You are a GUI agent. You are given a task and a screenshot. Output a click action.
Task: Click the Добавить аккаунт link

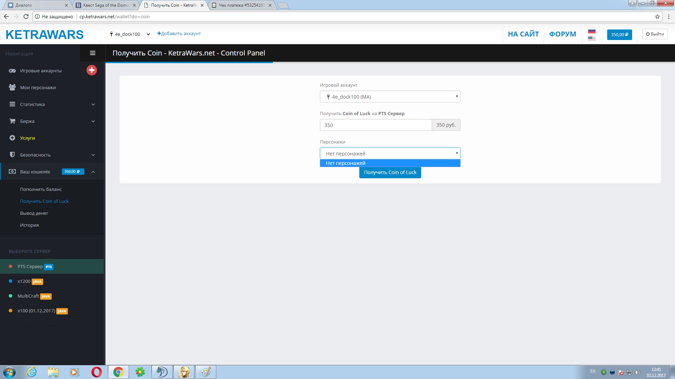(179, 34)
